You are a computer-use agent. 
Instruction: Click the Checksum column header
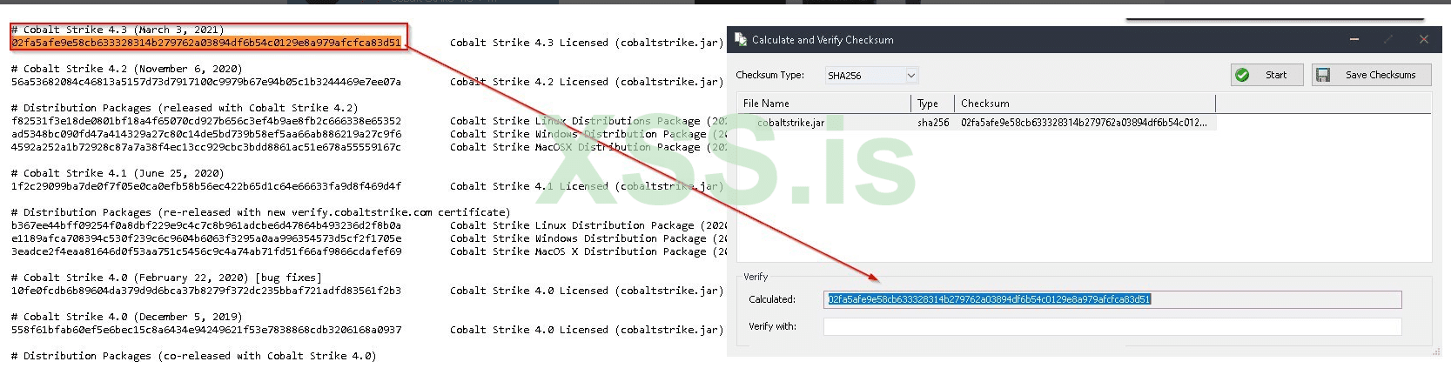(x=1085, y=104)
